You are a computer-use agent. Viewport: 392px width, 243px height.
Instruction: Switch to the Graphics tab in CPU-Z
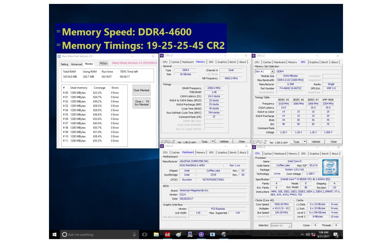point(223,62)
